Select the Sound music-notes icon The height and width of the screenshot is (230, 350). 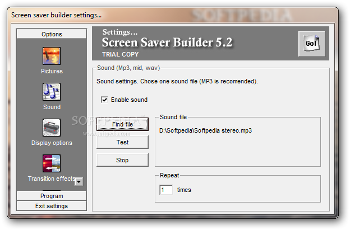click(52, 92)
